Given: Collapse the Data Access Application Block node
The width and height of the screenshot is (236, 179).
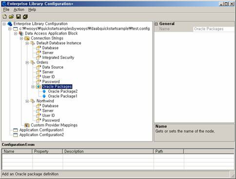Looking at the screenshot, I should point(16,34).
